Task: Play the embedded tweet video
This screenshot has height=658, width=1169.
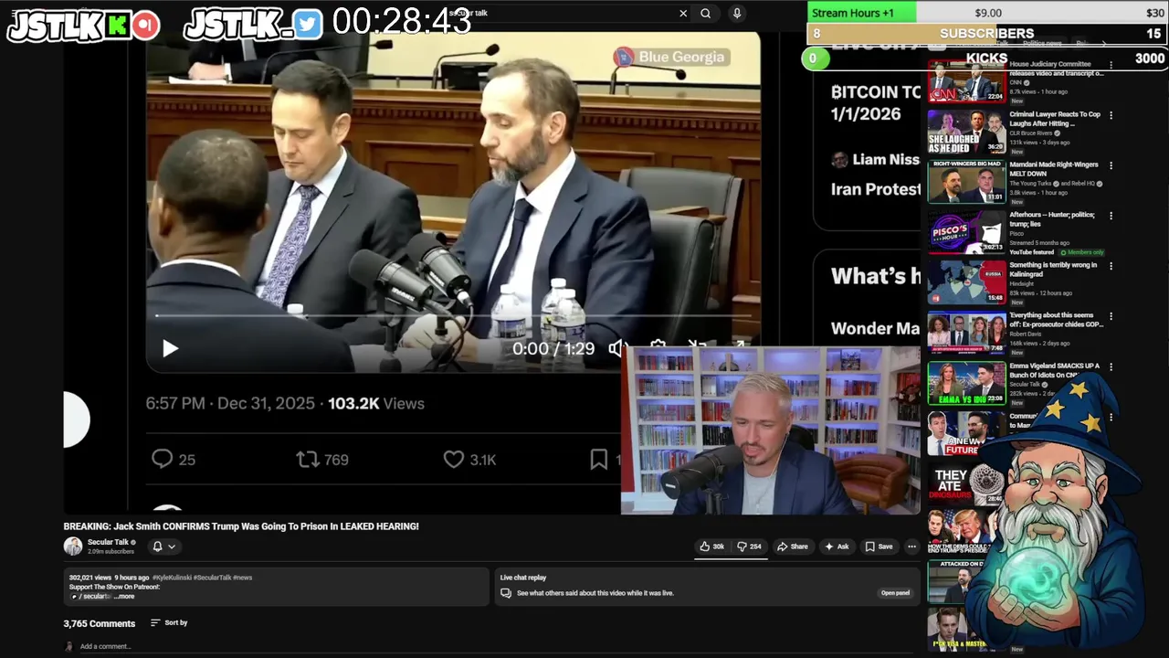Action: (x=170, y=348)
